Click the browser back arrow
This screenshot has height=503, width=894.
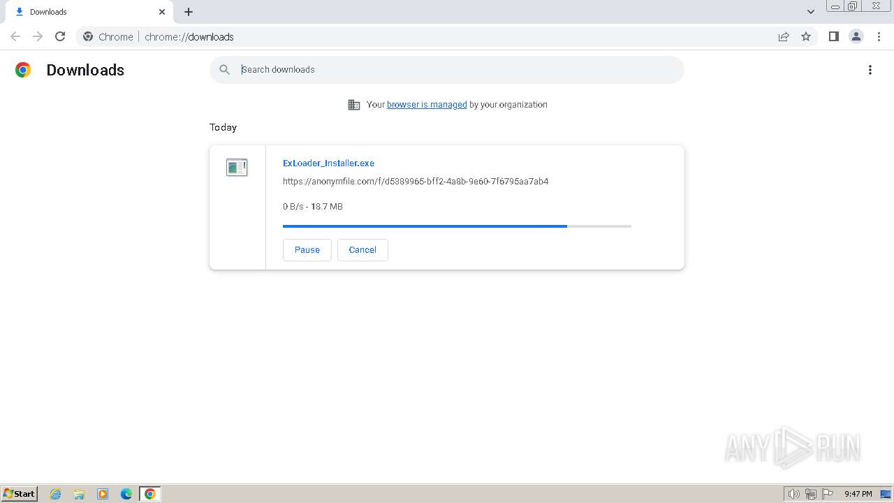(15, 36)
